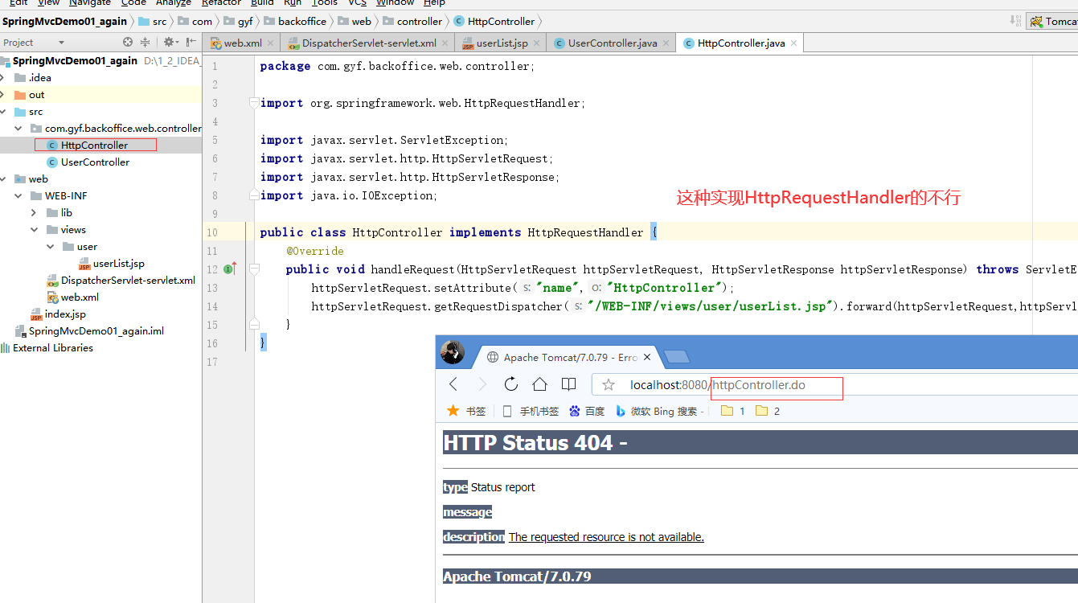Expand the lib folder
The width and height of the screenshot is (1078, 603).
(x=33, y=213)
